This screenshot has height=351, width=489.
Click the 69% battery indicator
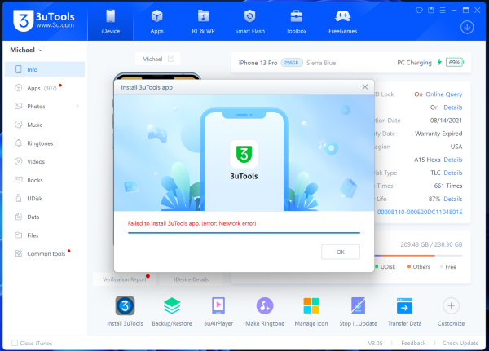point(455,63)
